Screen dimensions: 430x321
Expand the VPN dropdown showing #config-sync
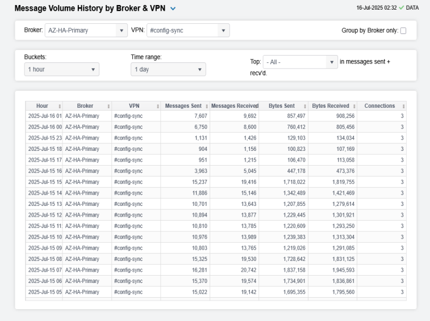tap(187, 31)
